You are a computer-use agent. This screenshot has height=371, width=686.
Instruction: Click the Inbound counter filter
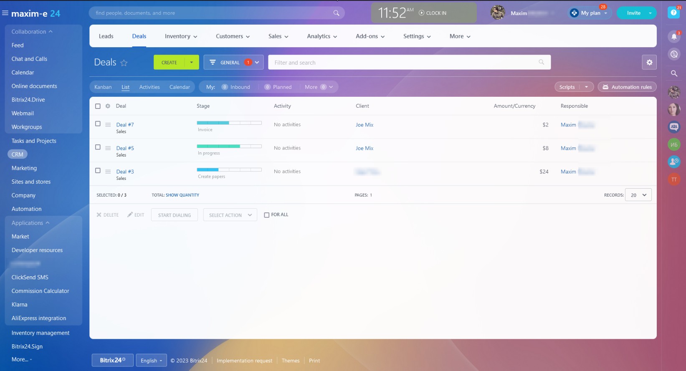click(235, 87)
